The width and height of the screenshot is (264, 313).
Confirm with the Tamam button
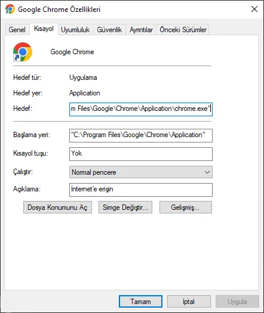click(140, 302)
